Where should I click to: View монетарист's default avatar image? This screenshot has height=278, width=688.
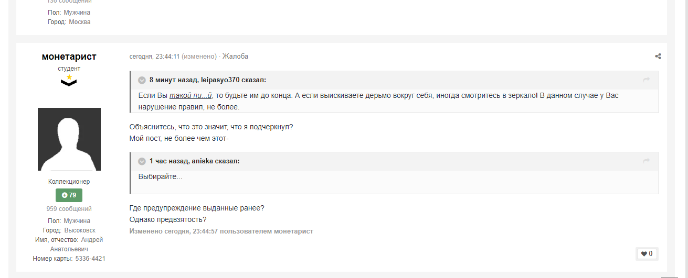pyautogui.click(x=69, y=139)
